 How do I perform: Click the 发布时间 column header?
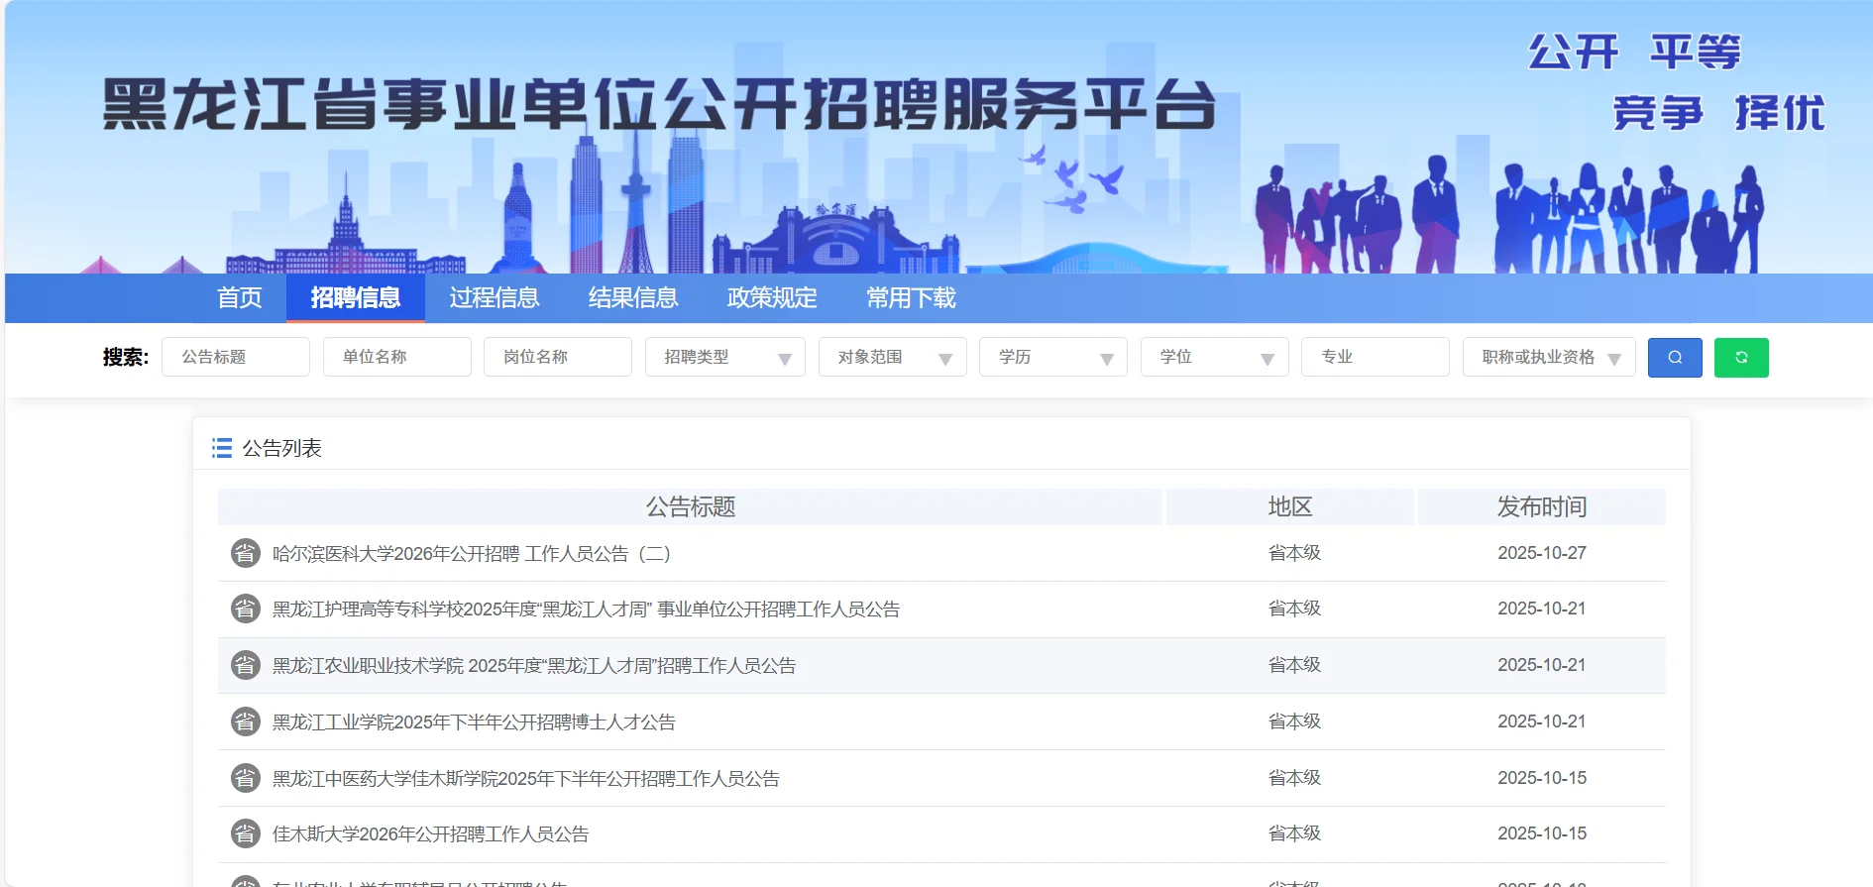point(1542,506)
